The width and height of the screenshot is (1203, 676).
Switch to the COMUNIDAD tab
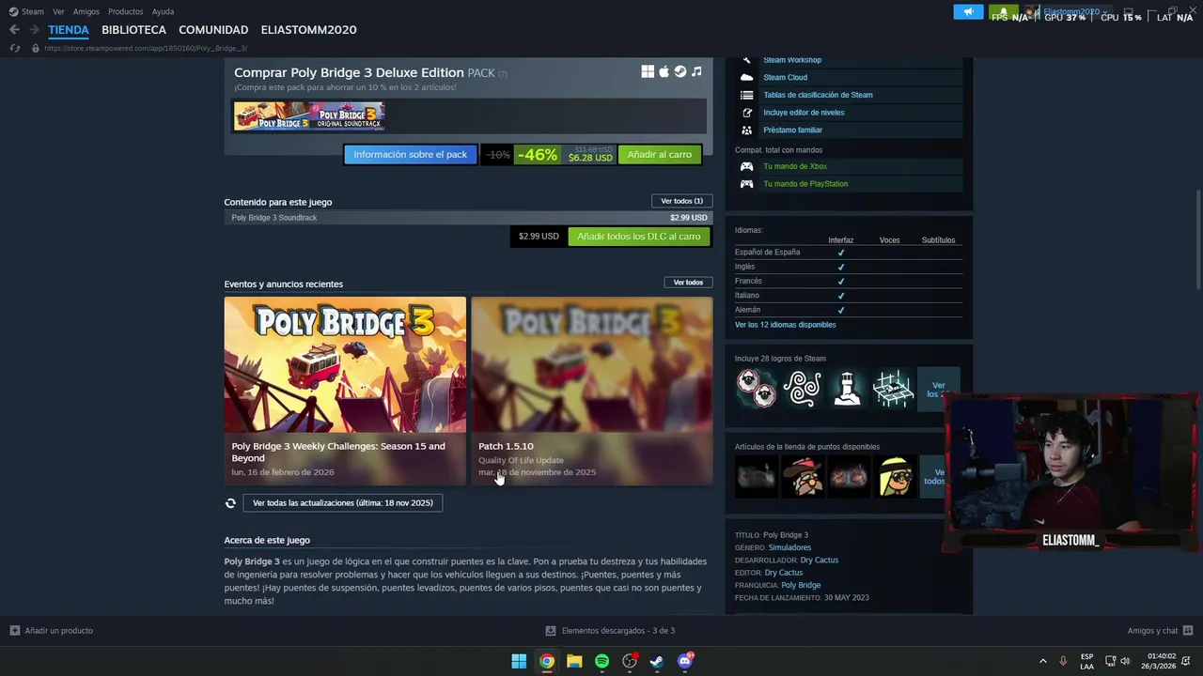(x=213, y=30)
